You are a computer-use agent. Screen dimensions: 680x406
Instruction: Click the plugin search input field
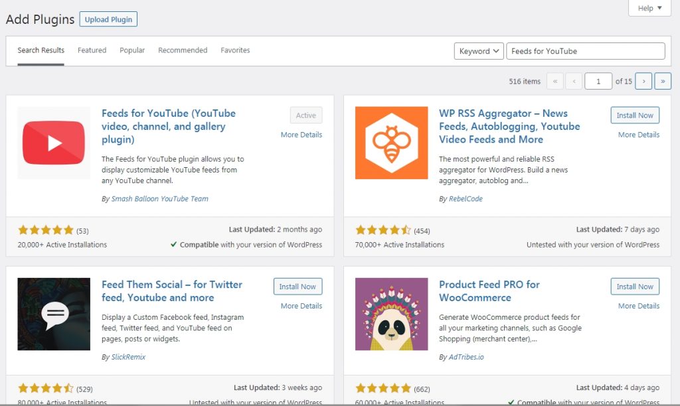[585, 51]
